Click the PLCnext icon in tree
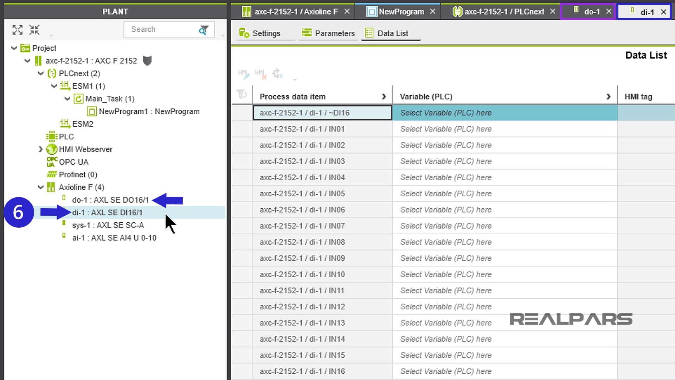The image size is (675, 380). point(52,74)
